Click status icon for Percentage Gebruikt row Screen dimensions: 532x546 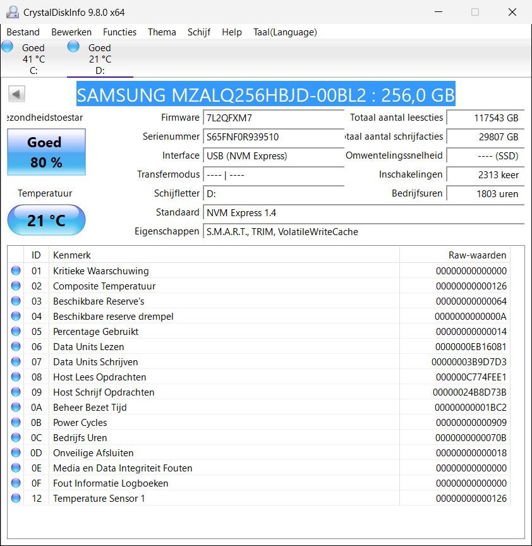tap(16, 331)
